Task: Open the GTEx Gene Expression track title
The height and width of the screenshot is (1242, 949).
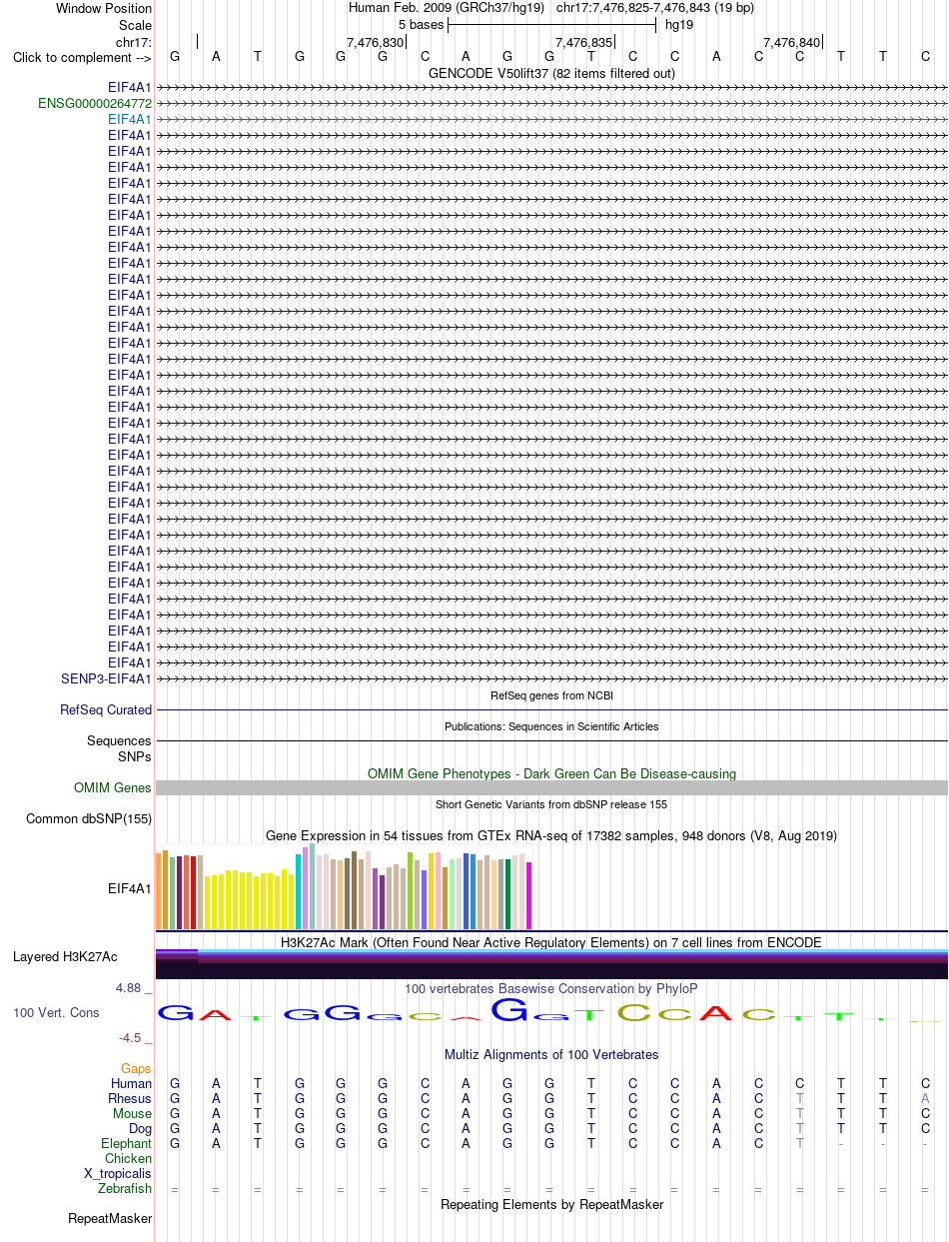Action: [551, 835]
